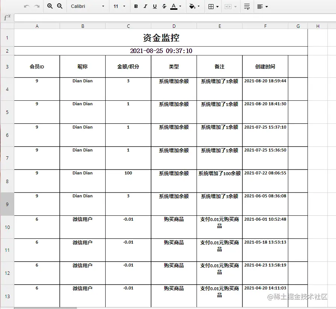Click the date cell 2021-06-05 08:36:08
336x309 pixels.
pyautogui.click(x=265, y=204)
